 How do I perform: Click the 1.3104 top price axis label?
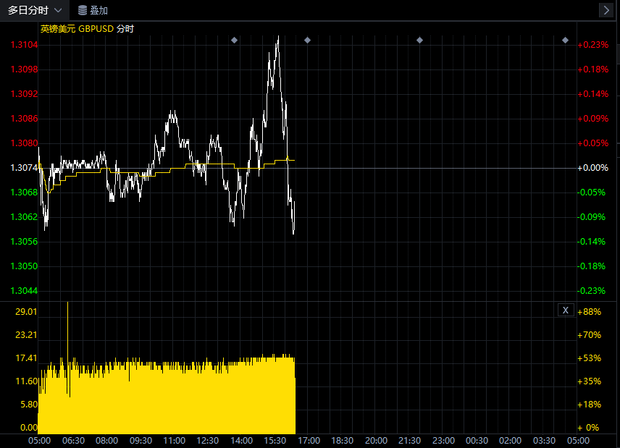[x=24, y=45]
